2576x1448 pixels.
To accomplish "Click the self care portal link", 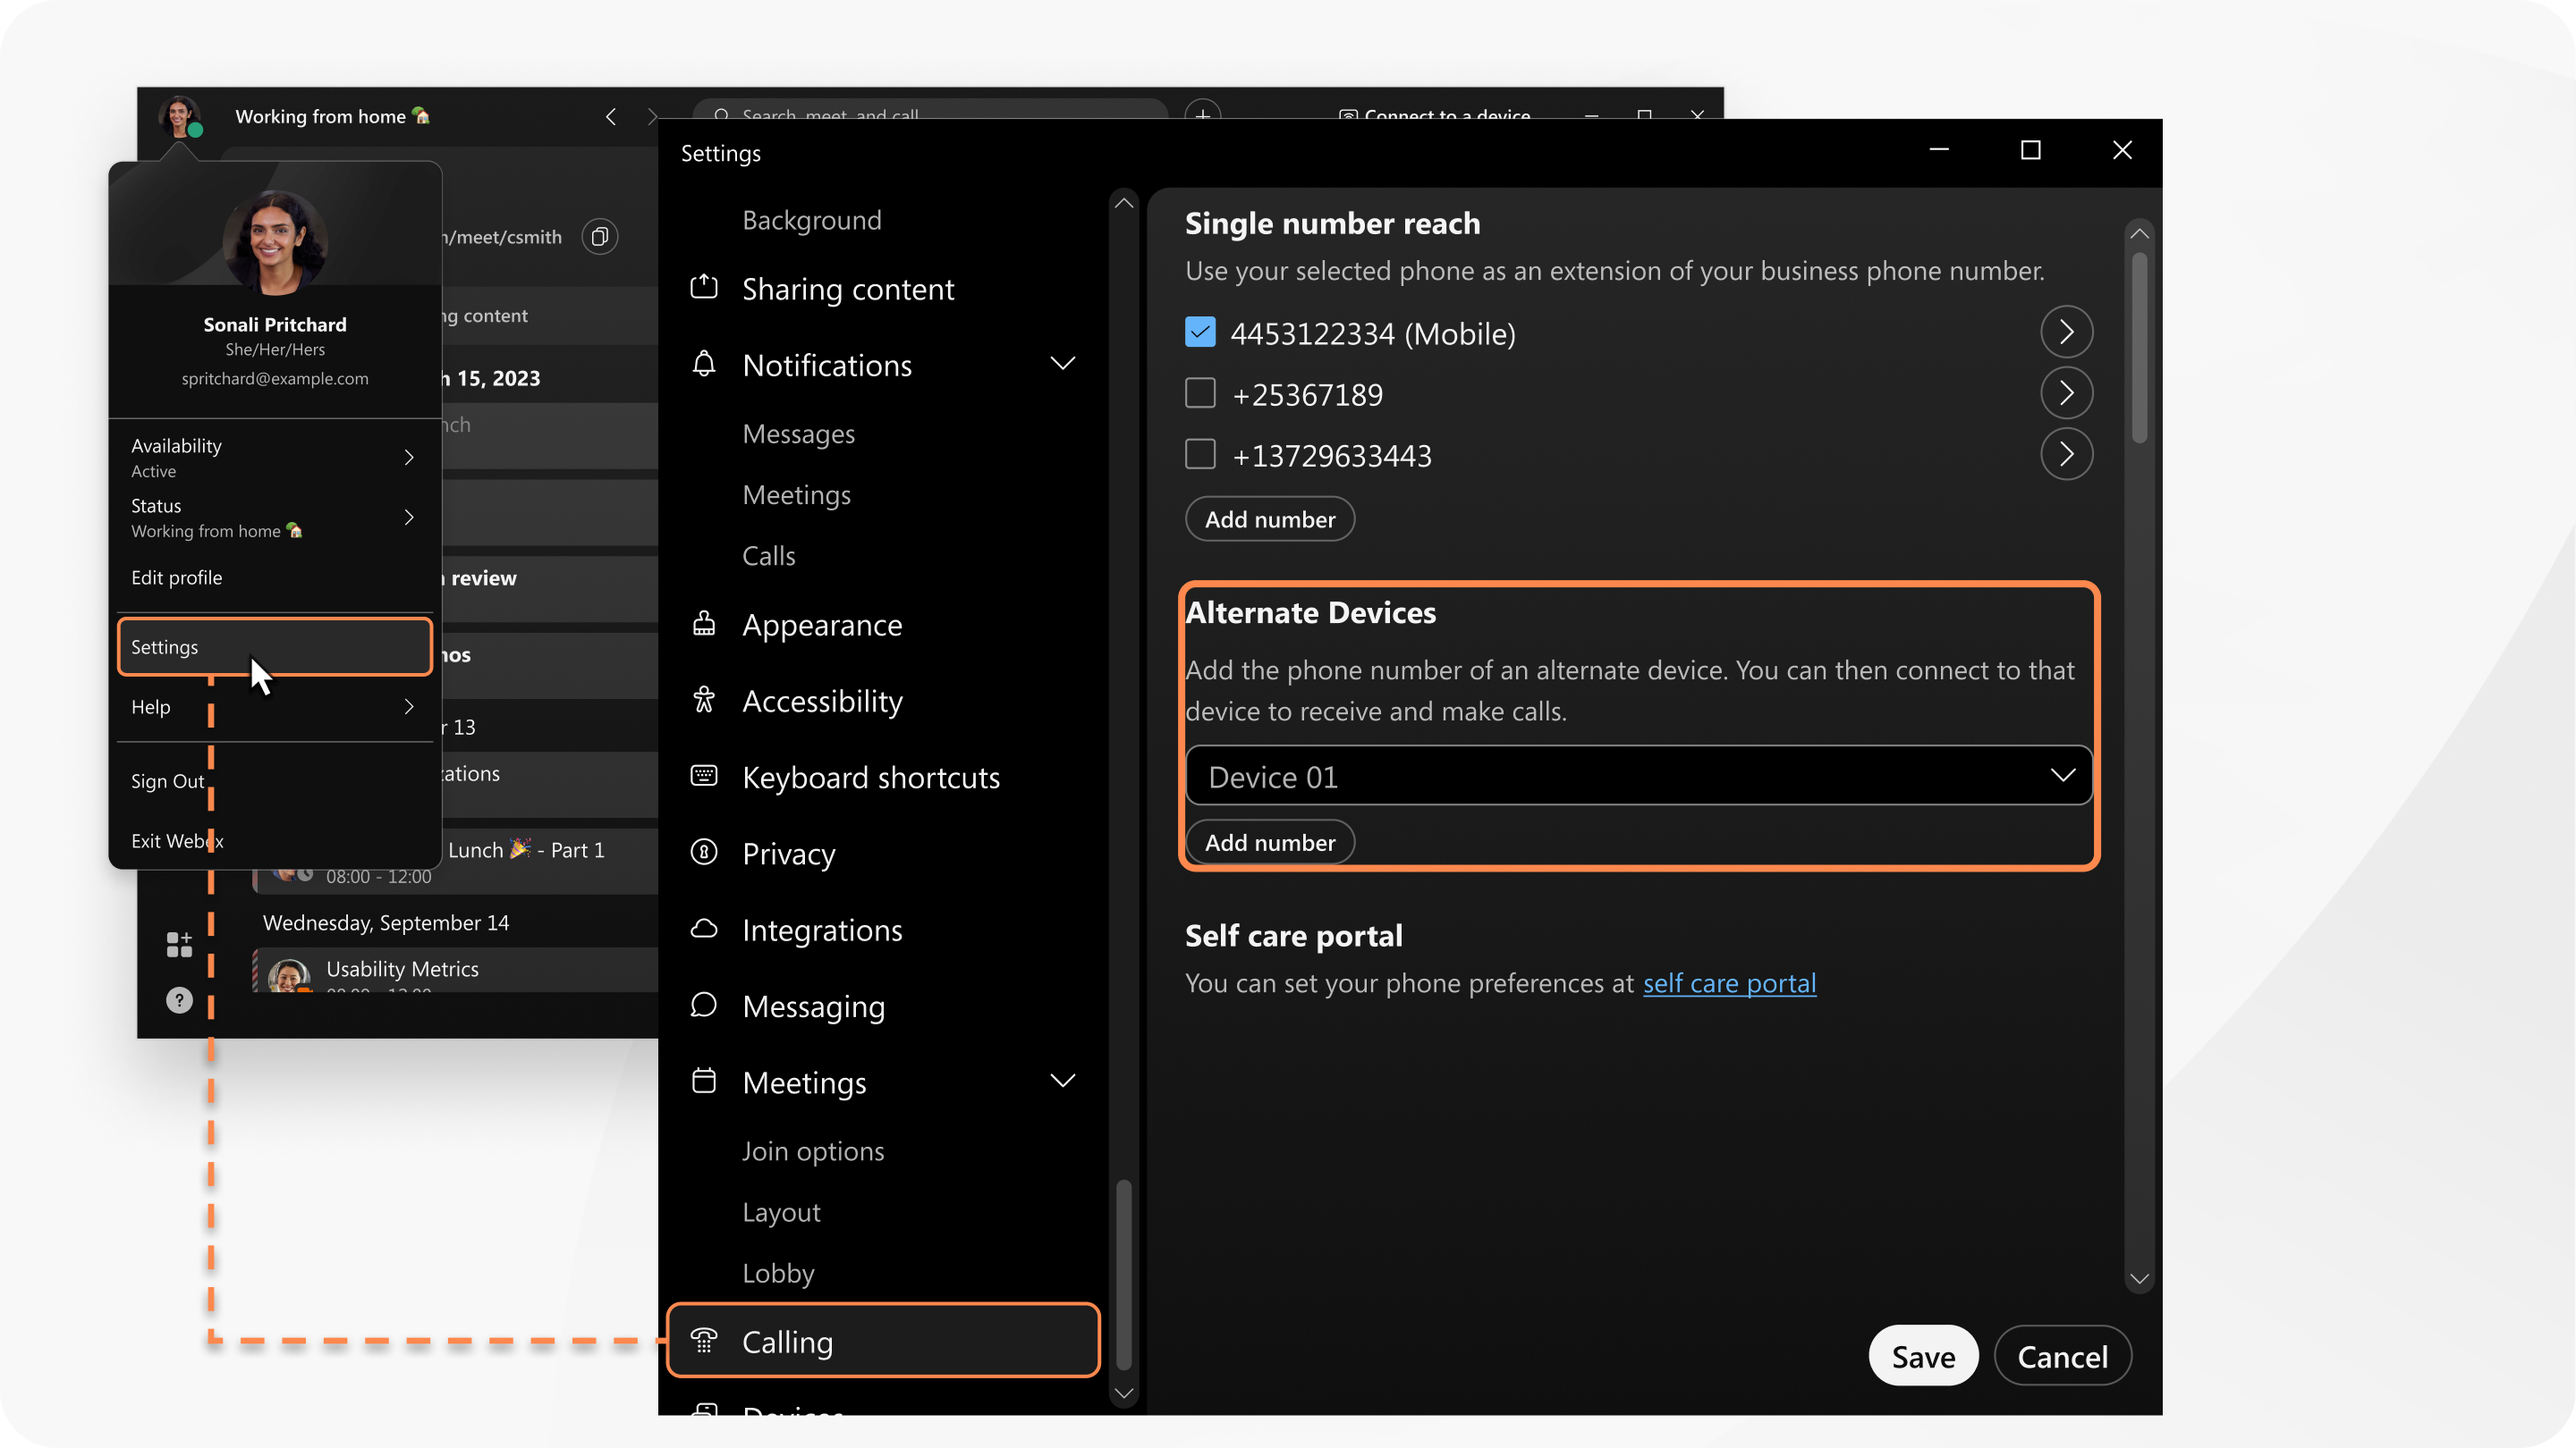I will click(x=1729, y=981).
